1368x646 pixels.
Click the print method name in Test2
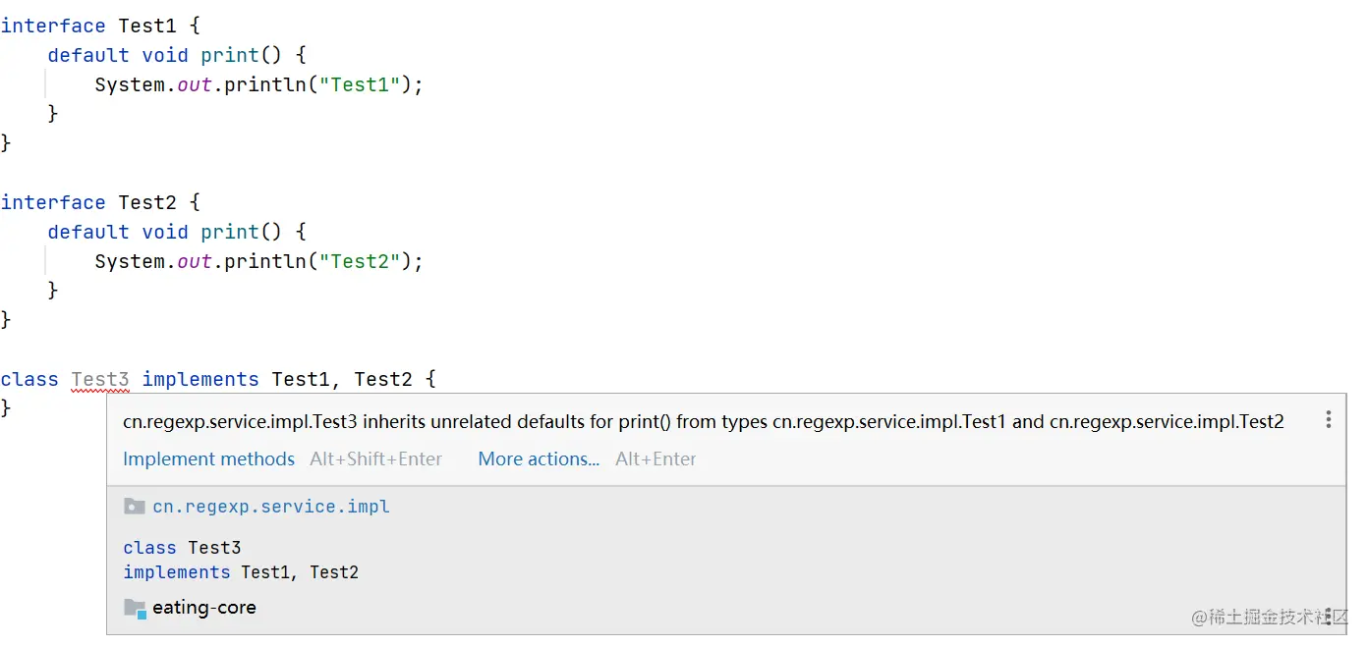pos(230,232)
